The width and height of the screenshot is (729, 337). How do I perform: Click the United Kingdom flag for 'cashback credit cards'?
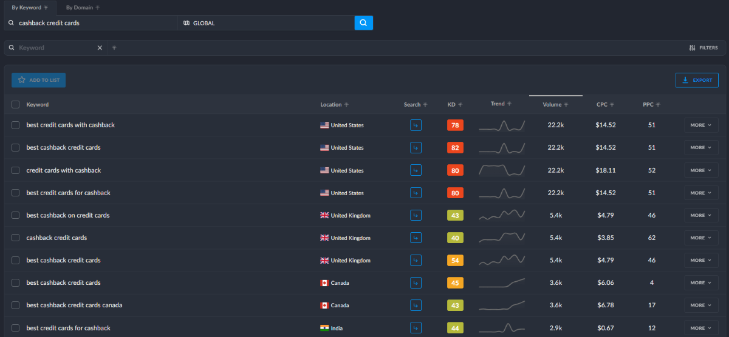(x=324, y=238)
